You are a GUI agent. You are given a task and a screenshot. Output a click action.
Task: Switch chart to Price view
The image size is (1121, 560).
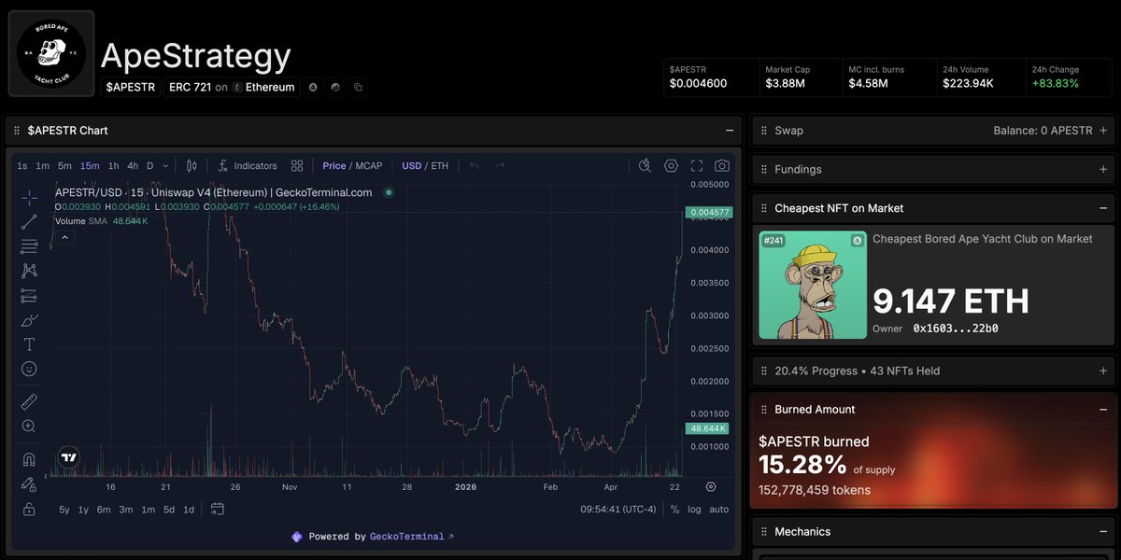tap(334, 166)
